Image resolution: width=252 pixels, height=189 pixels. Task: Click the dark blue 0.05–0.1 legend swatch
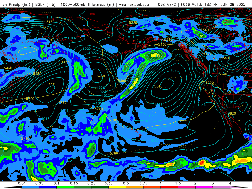pos(48,187)
